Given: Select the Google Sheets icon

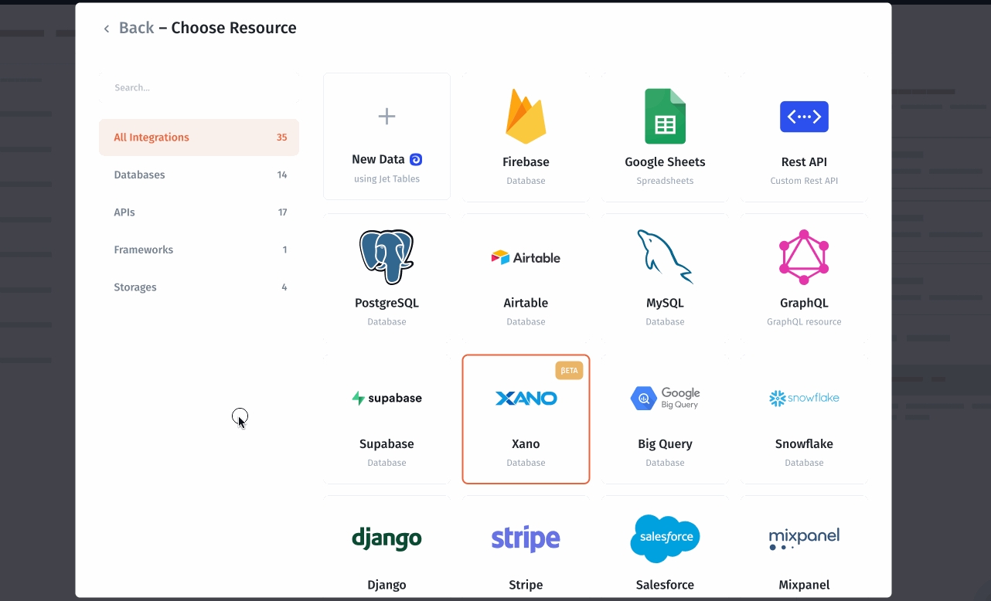Looking at the screenshot, I should tap(665, 117).
